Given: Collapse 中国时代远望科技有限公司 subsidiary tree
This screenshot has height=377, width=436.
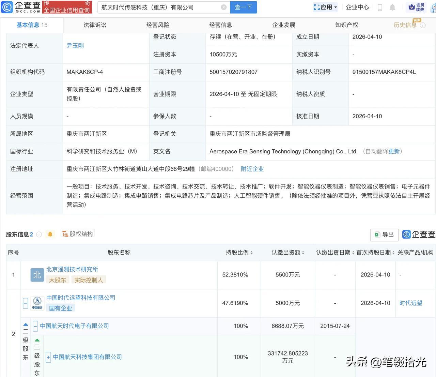Looking at the screenshot, I should pos(25,303).
